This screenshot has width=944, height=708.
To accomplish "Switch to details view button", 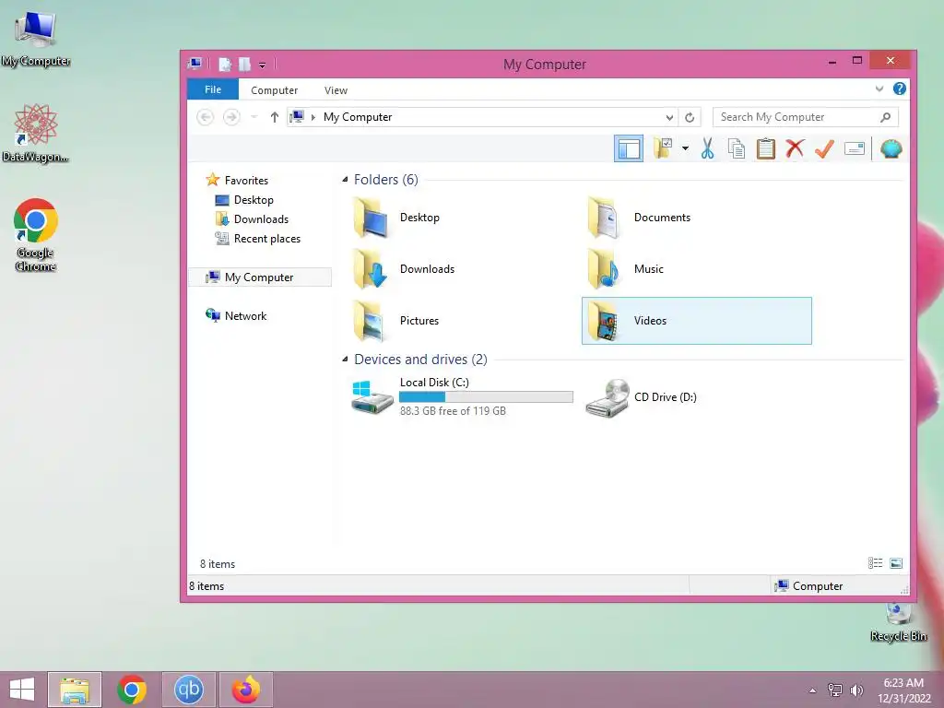I will [x=876, y=563].
